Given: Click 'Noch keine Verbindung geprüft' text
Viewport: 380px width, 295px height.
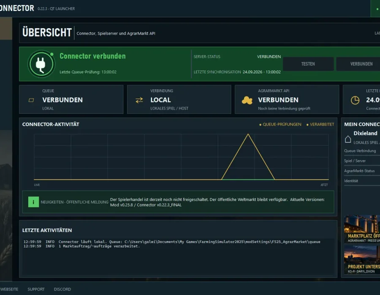Looking at the screenshot, I should 284,108.
